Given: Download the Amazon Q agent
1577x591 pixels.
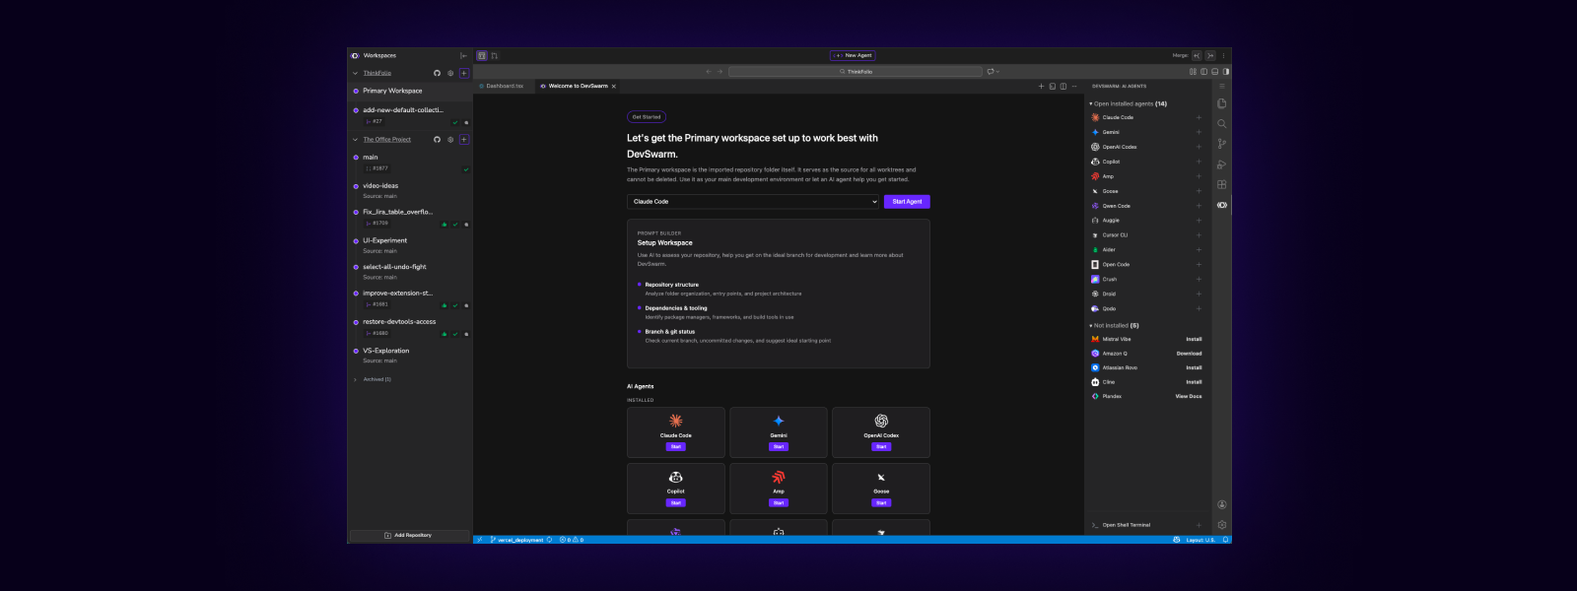Looking at the screenshot, I should tap(1189, 354).
